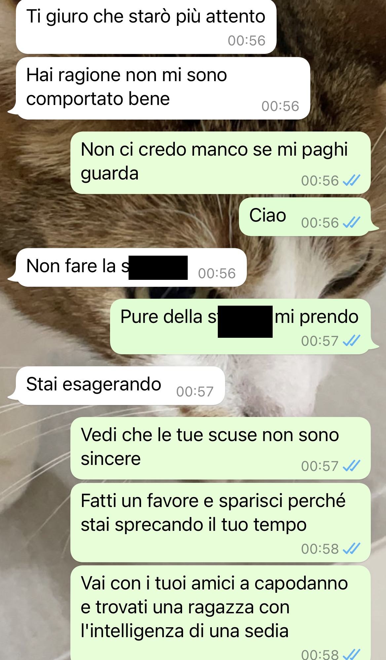
Task: Tap blue read ticks on "Ciao" message
Action: pos(351,223)
